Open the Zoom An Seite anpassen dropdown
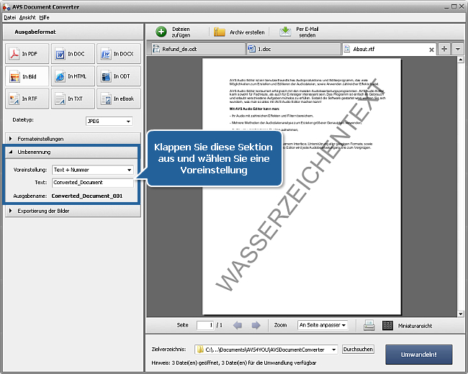Screen dimensions: 468x374 point(323,325)
